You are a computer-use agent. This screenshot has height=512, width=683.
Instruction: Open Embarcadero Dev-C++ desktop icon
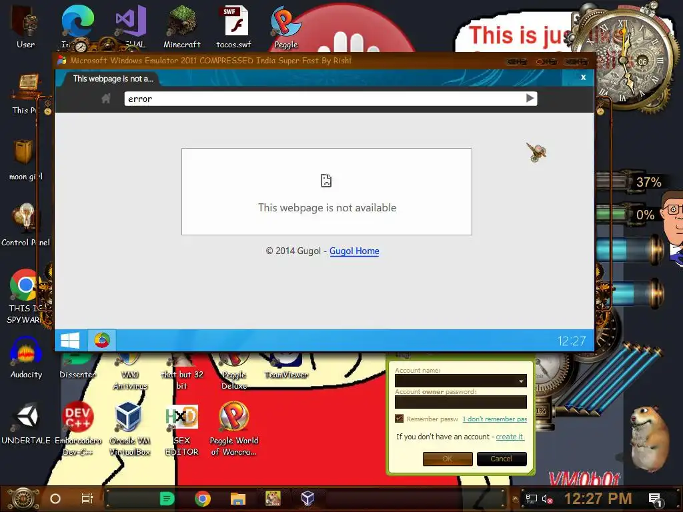tap(77, 429)
